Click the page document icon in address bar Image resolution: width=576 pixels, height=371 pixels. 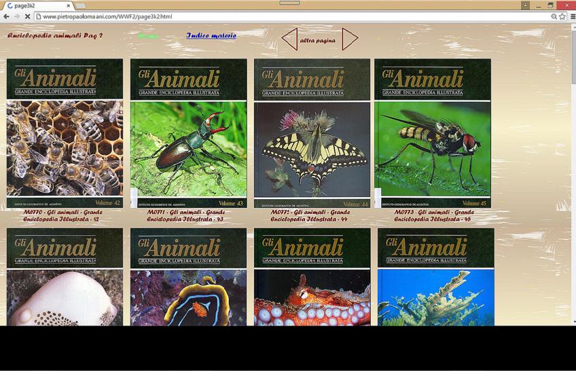[38, 16]
